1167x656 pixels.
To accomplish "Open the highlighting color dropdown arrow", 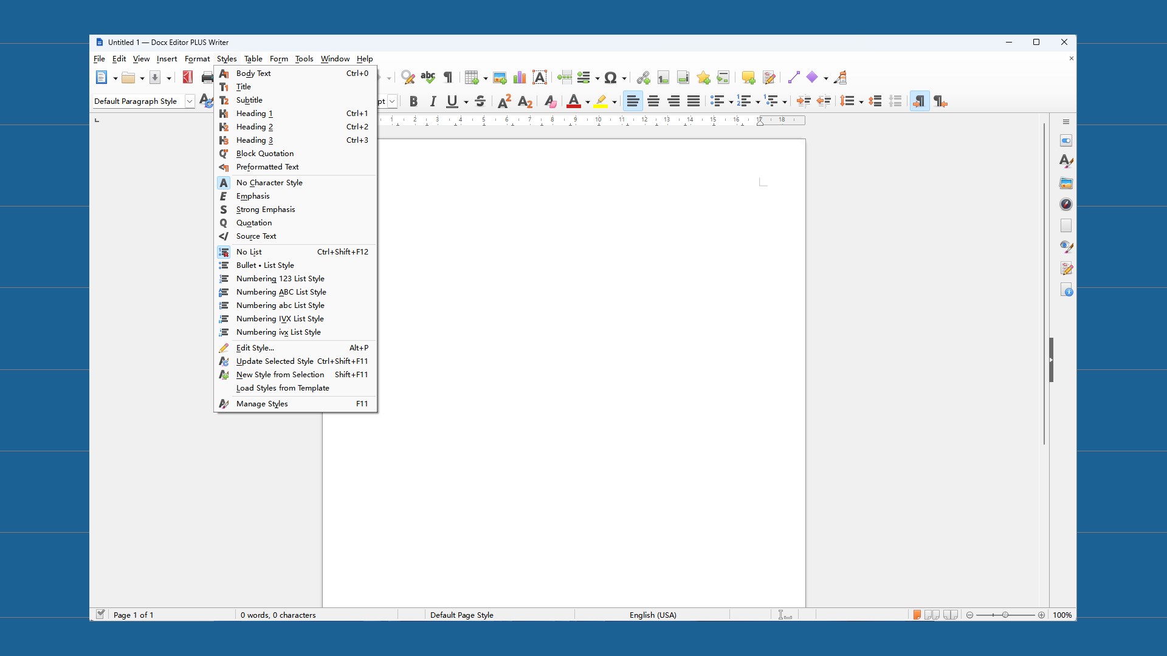I will click(x=614, y=102).
